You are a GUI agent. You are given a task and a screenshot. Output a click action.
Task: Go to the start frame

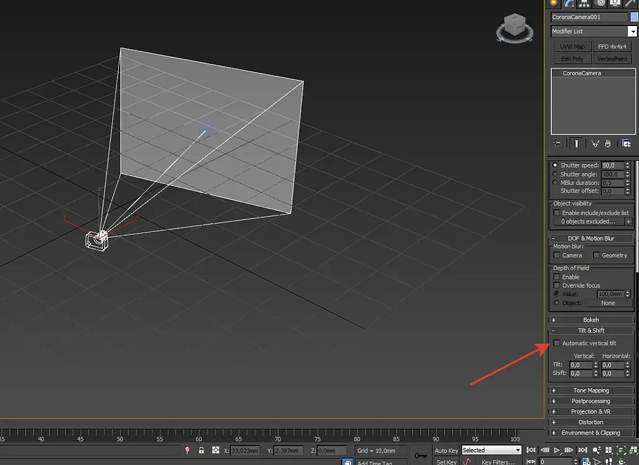coord(531,450)
